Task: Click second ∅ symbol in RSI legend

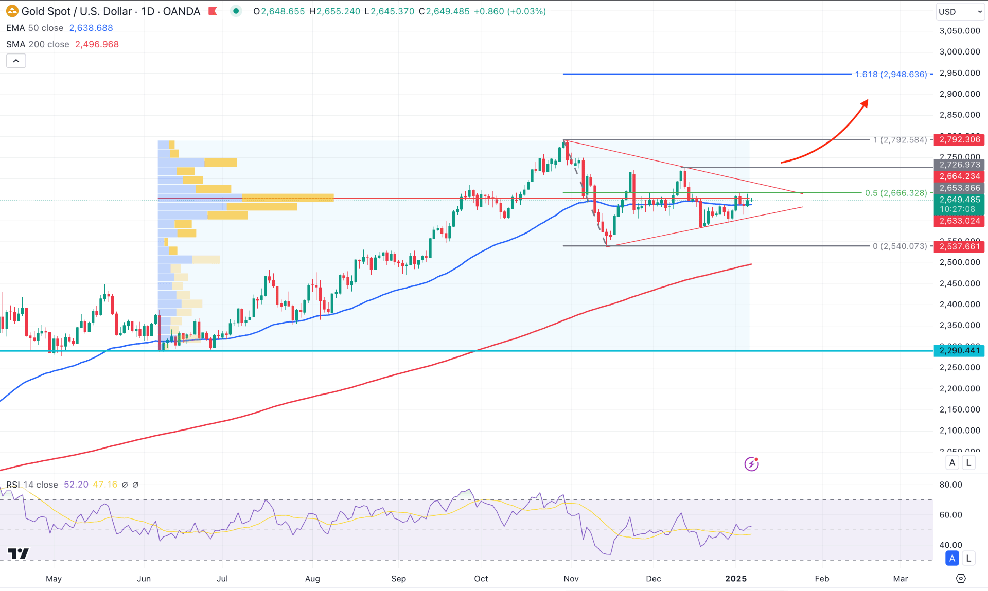Action: coord(135,485)
